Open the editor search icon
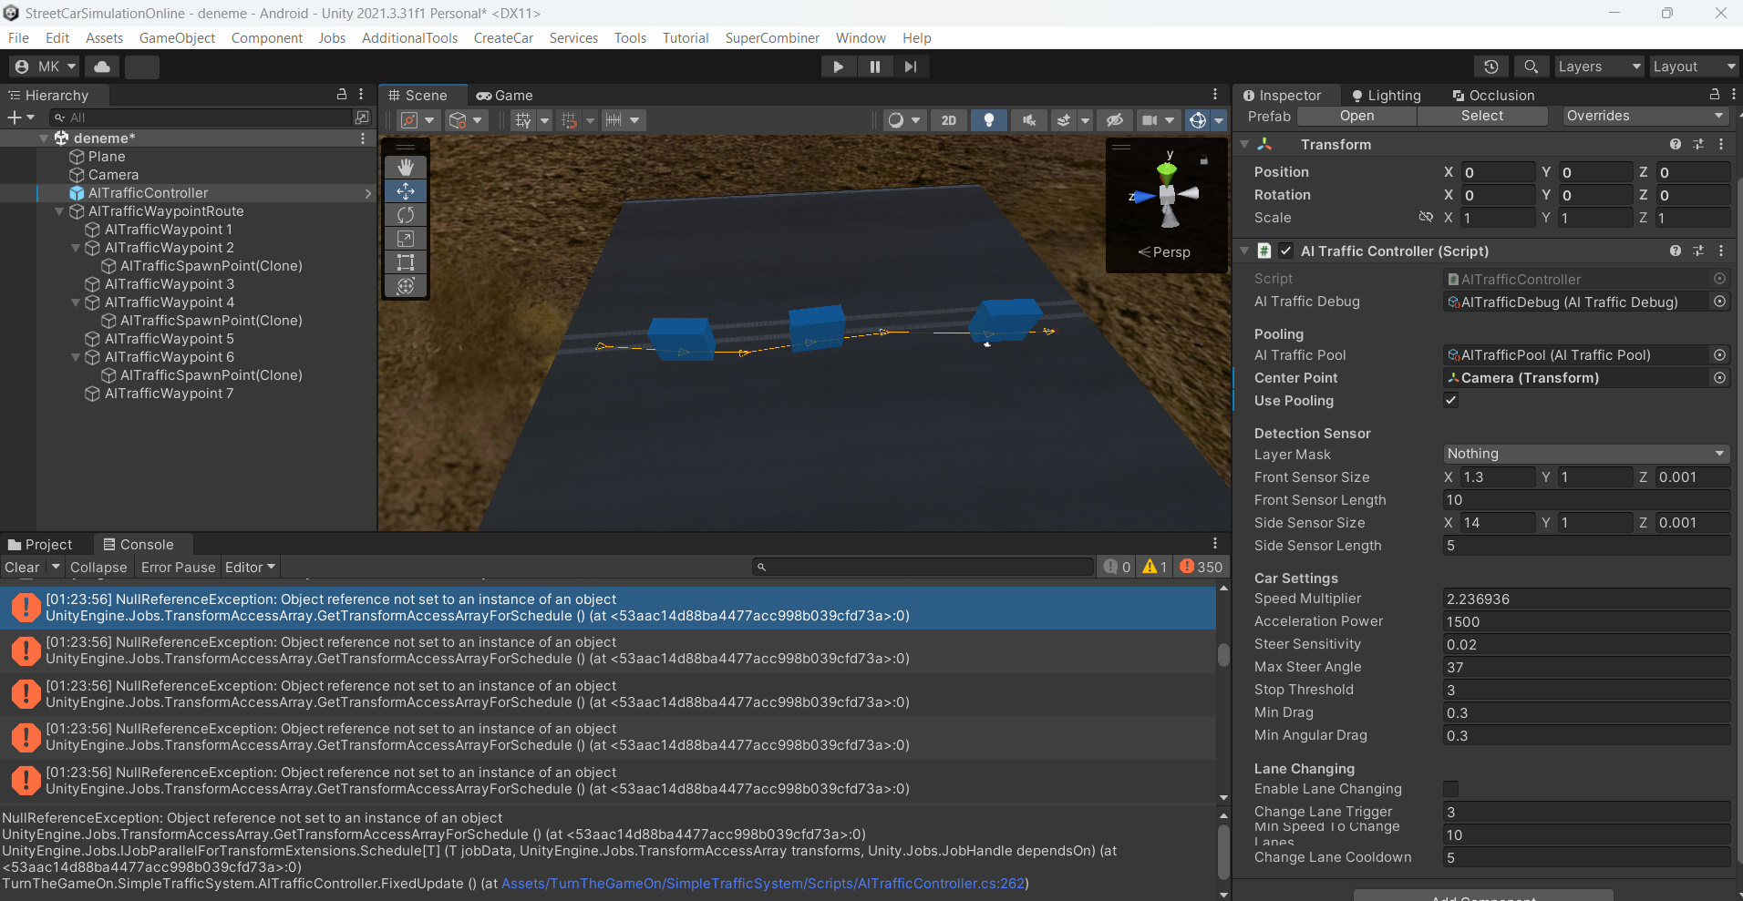 pyautogui.click(x=1531, y=66)
